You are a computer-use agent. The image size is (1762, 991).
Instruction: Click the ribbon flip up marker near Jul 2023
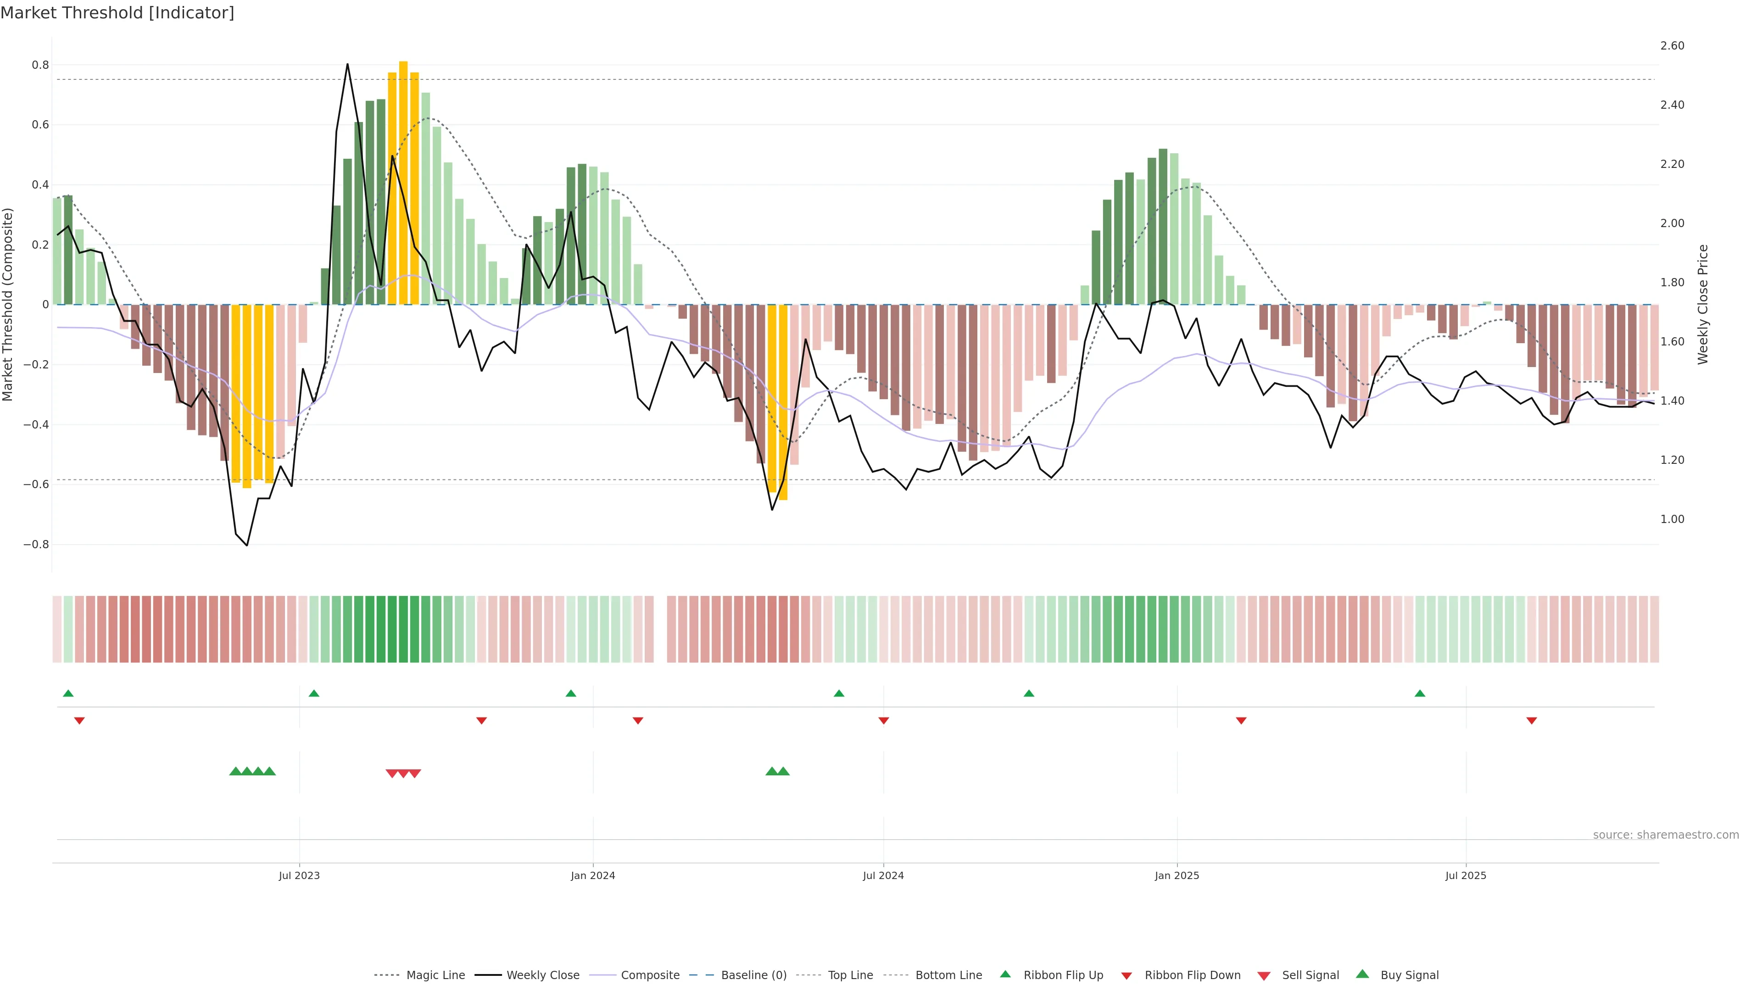click(314, 694)
